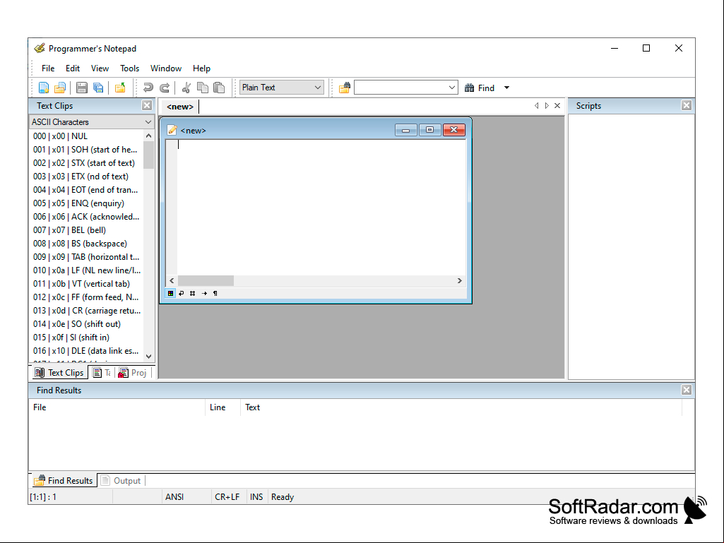The height and width of the screenshot is (543, 724).
Task: Click the left tab-navigation arrow in the tab bar
Action: 536,106
